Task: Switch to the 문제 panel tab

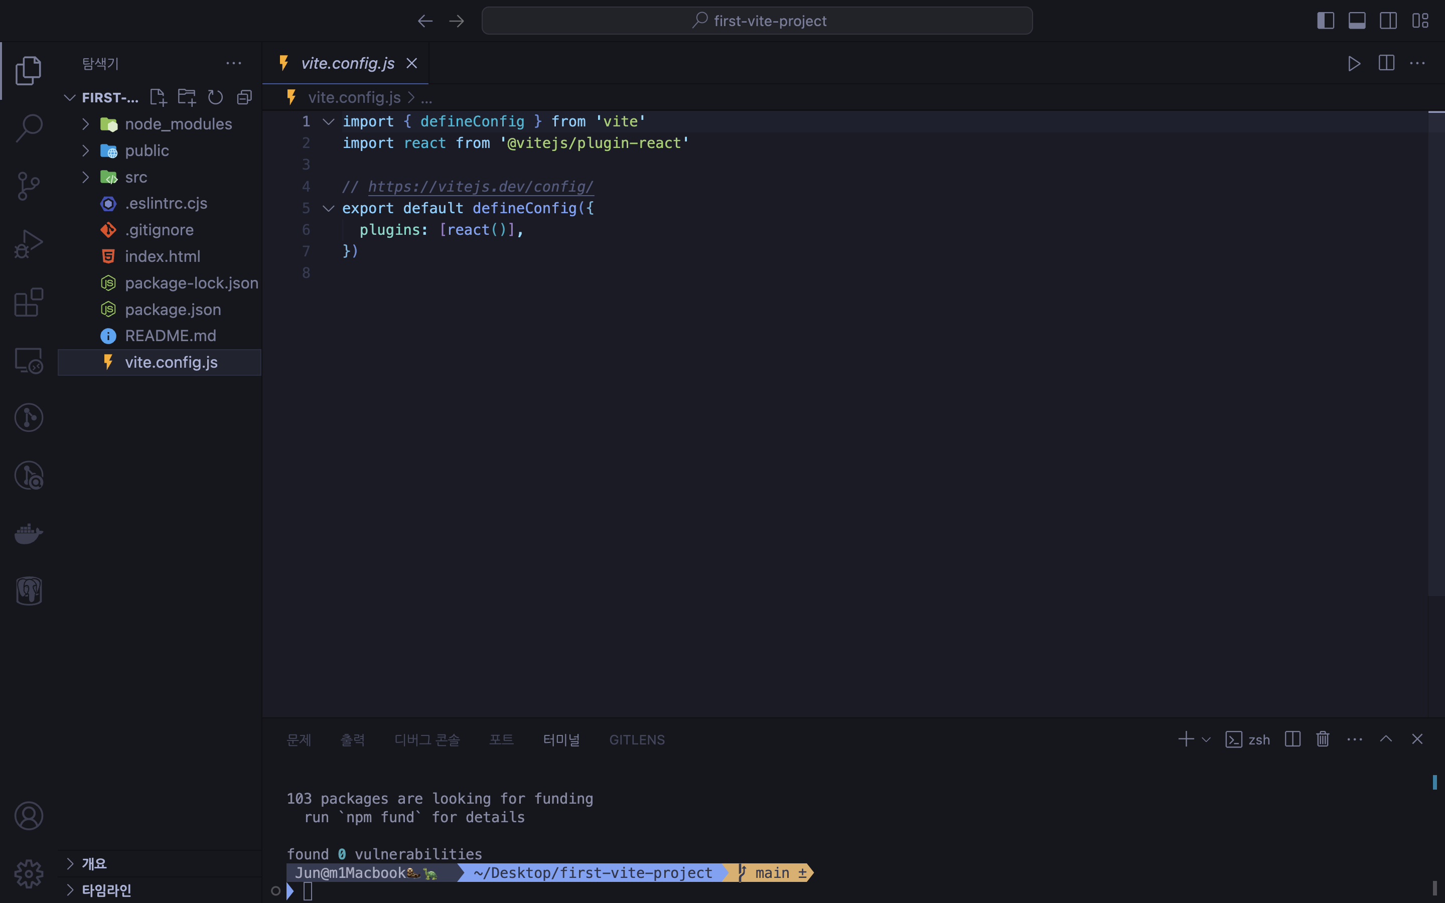Action: click(299, 739)
